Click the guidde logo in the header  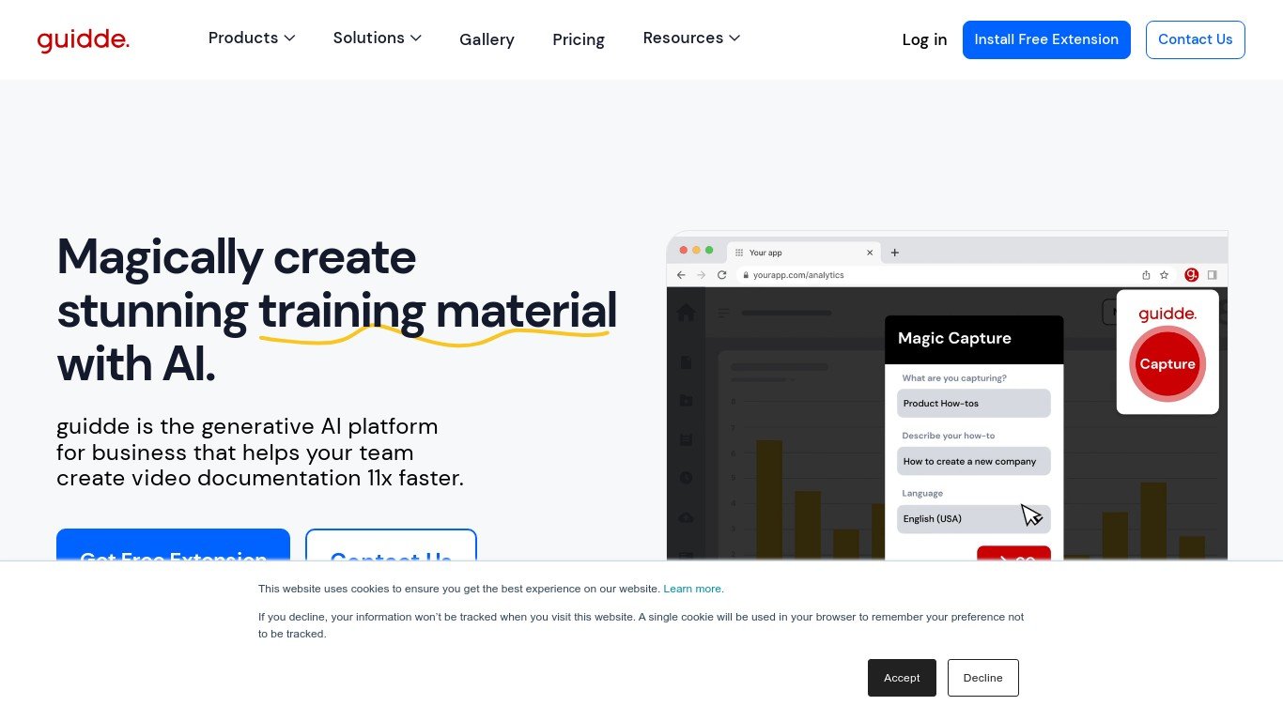[83, 39]
